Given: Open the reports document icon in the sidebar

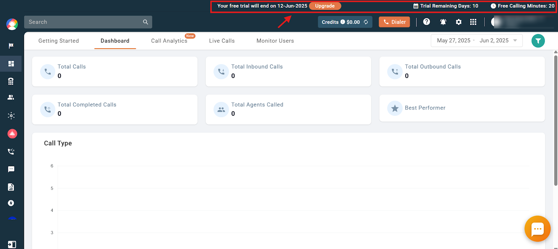Looking at the screenshot, I should pos(11,187).
